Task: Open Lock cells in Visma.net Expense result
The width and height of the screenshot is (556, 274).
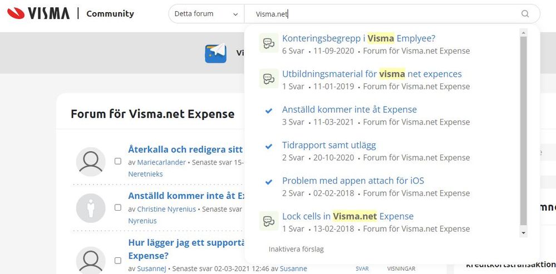Action: click(x=348, y=216)
